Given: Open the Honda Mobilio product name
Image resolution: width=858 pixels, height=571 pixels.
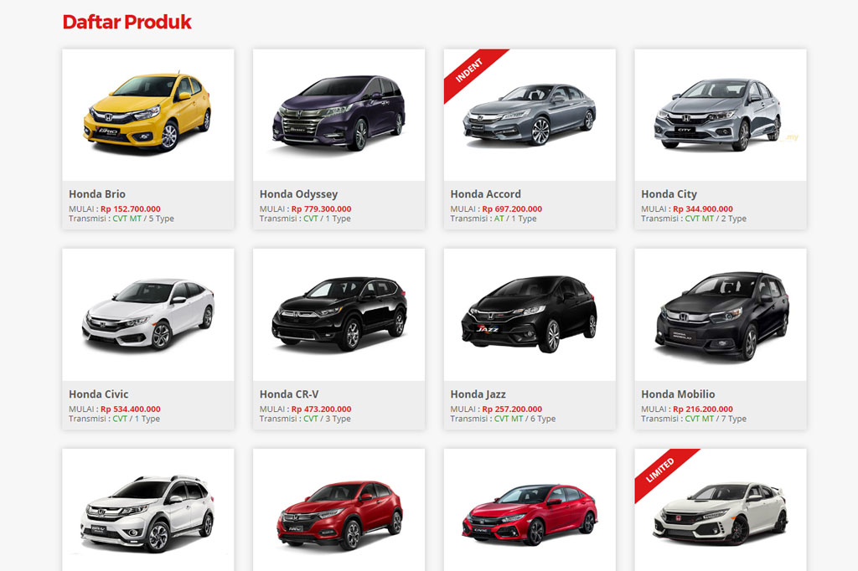Looking at the screenshot, I should (678, 394).
